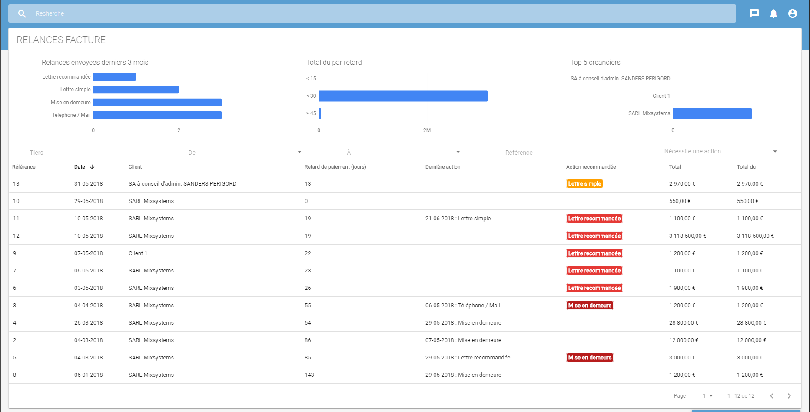Click Mise en demeure badge for invoice 5
Viewport: 810px width, 412px height.
[590, 358]
